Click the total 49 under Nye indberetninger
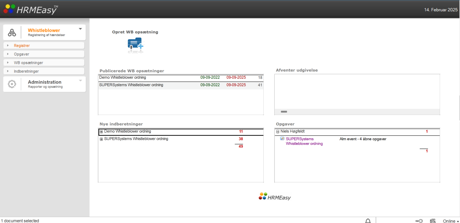 [x=241, y=146]
